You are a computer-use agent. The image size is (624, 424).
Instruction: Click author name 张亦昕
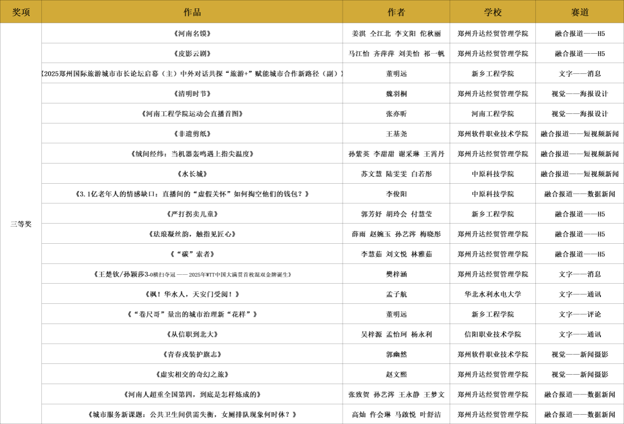[396, 114]
